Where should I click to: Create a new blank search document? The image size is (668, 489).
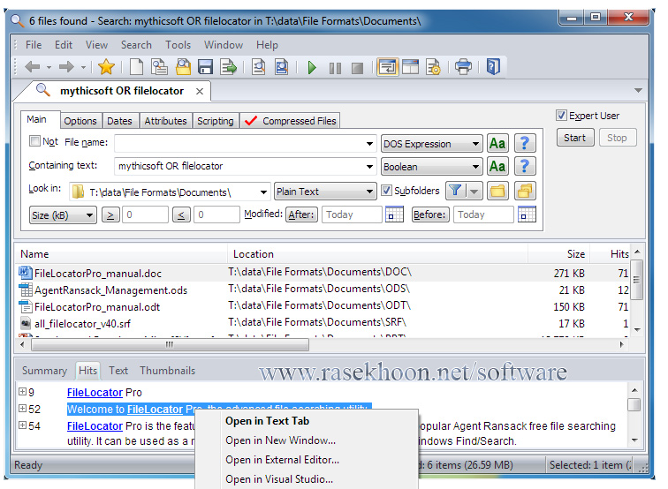(137, 67)
